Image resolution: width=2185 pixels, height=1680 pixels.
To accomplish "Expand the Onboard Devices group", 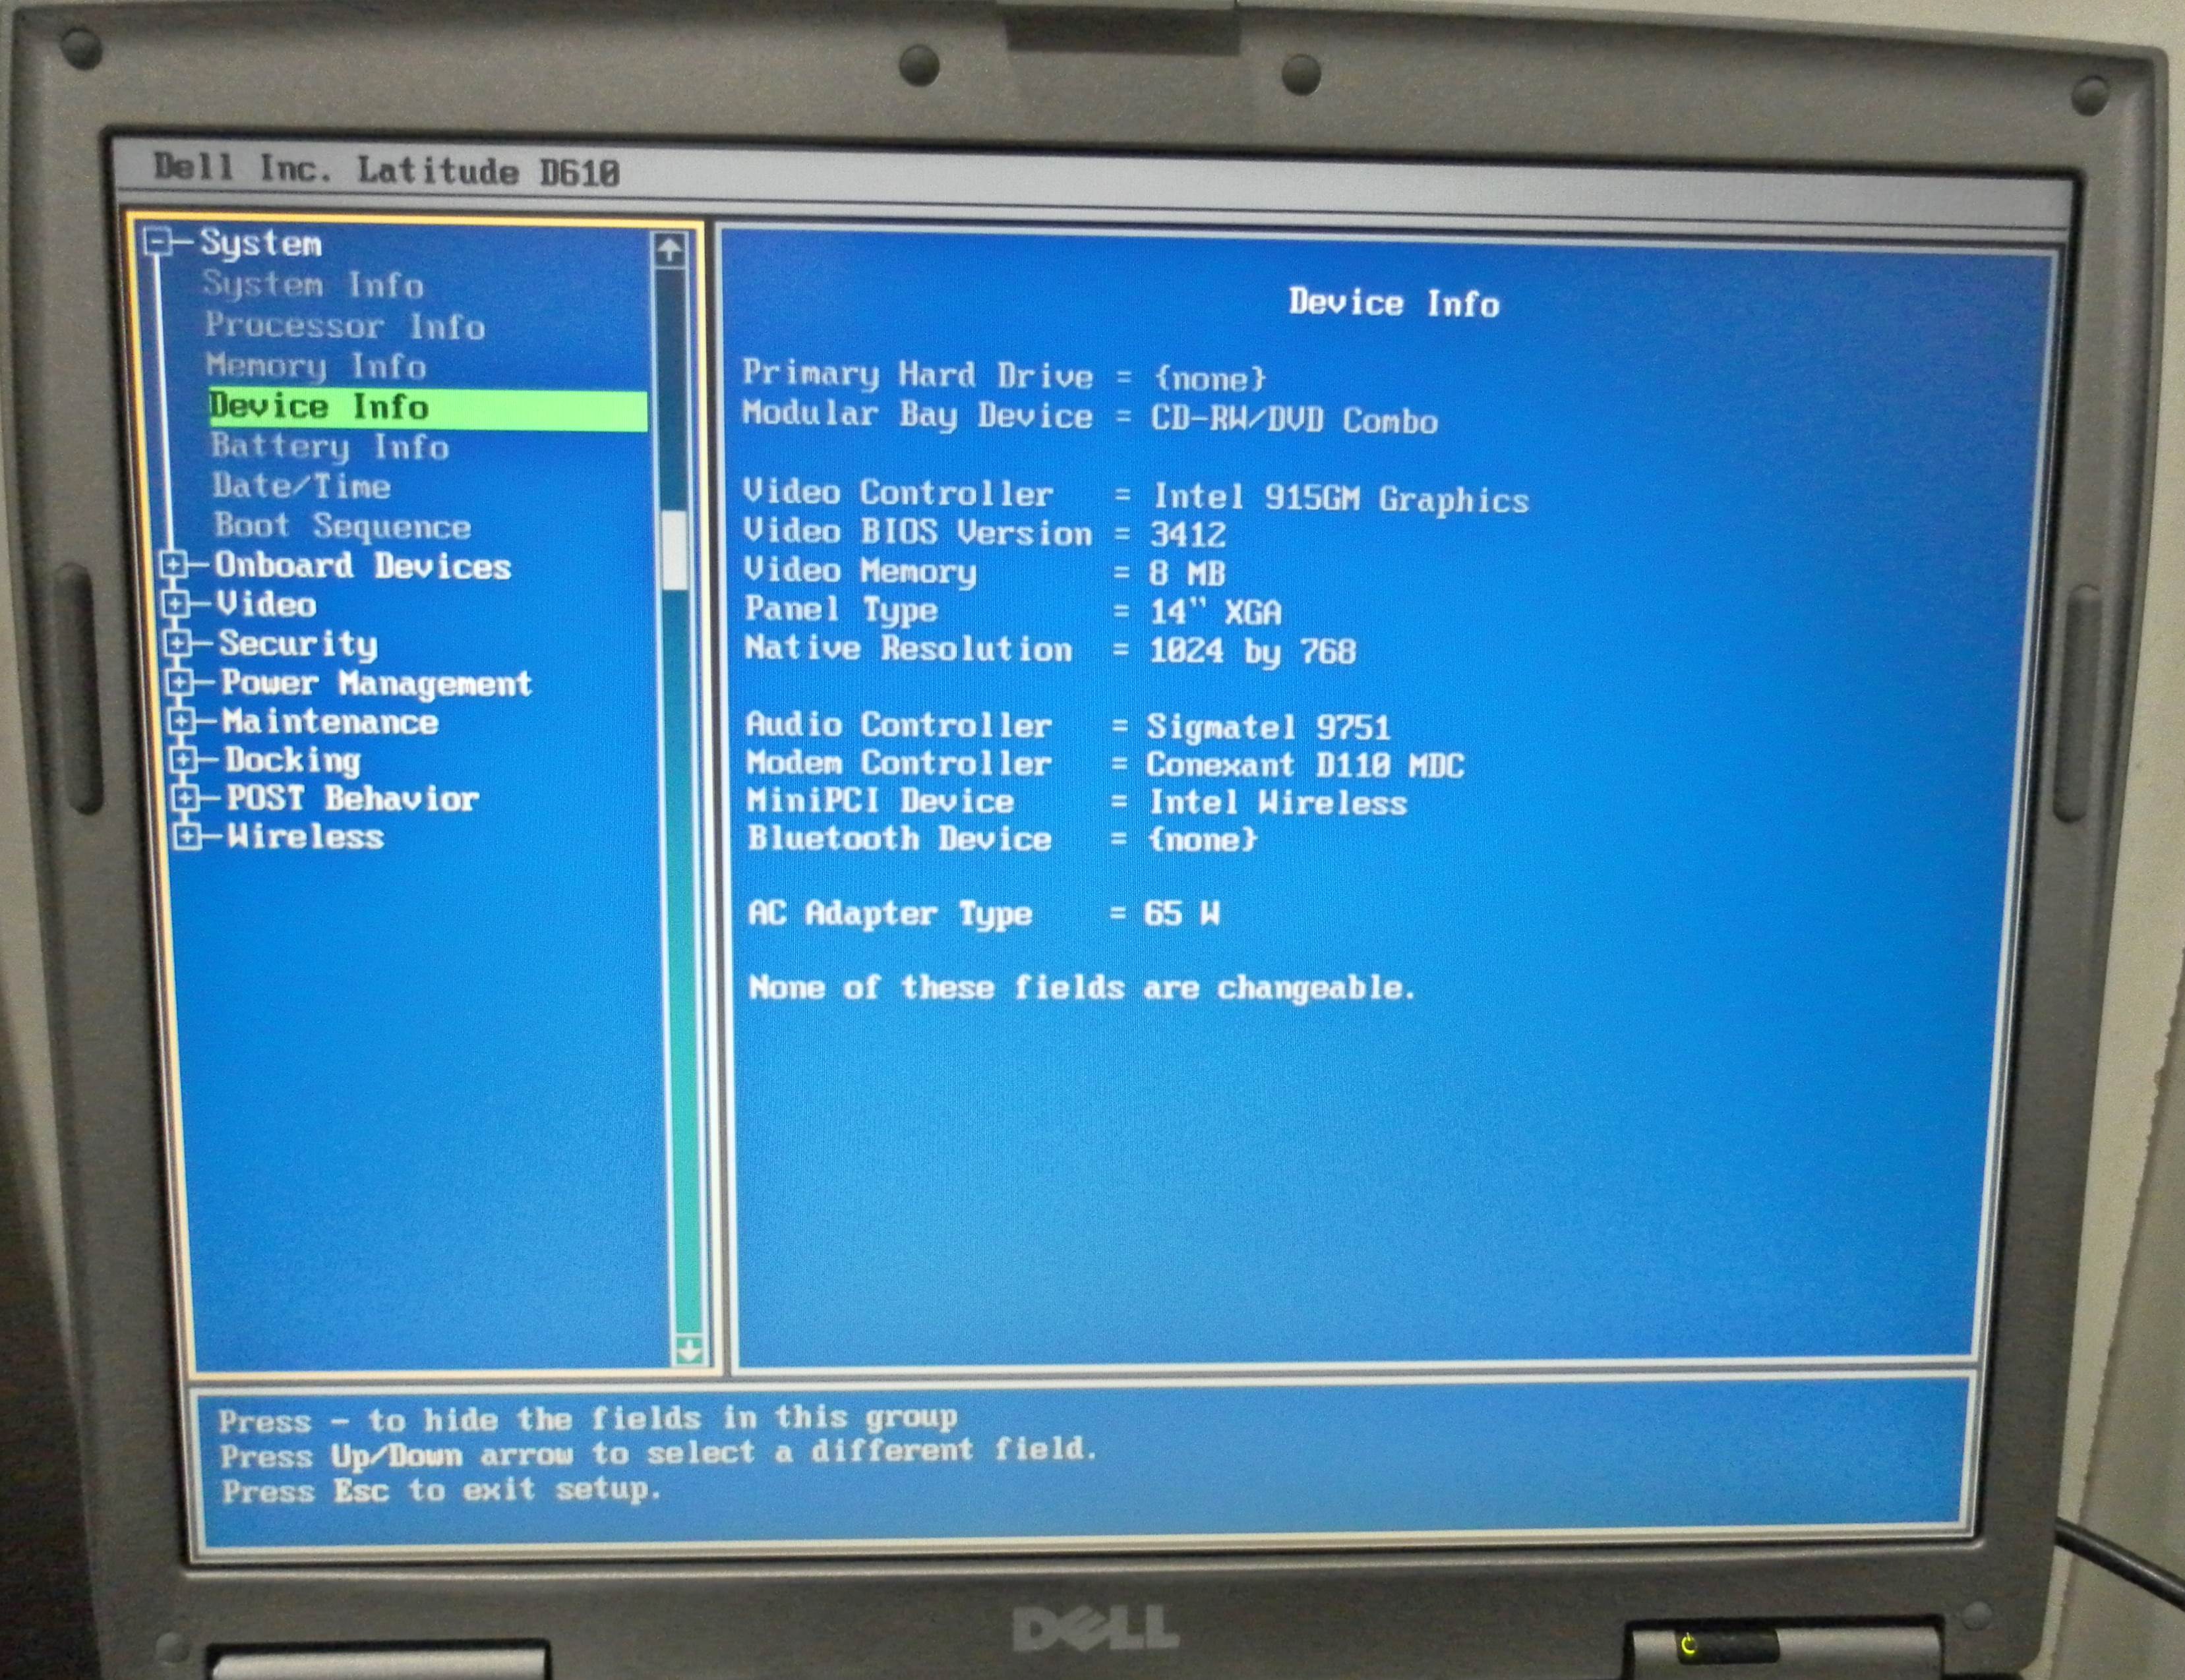I will click(x=173, y=565).
